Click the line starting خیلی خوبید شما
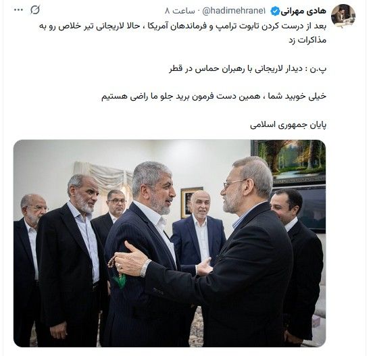 coord(214,97)
